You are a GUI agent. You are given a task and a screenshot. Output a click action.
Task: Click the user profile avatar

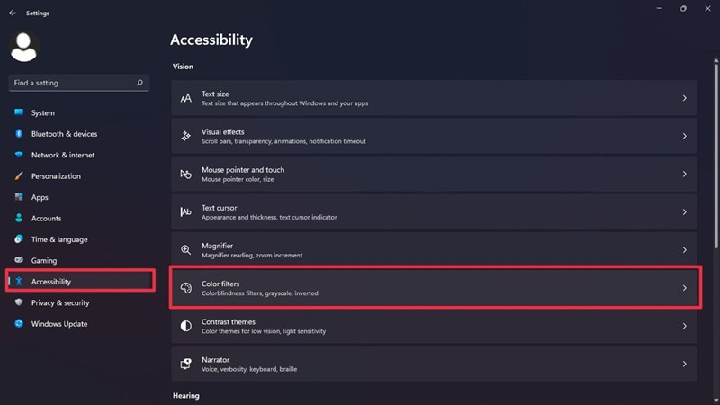coord(23,47)
